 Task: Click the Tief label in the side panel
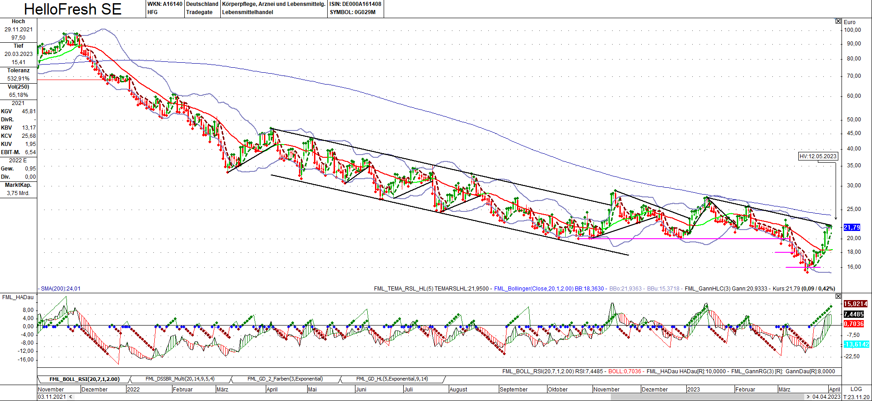(18, 46)
